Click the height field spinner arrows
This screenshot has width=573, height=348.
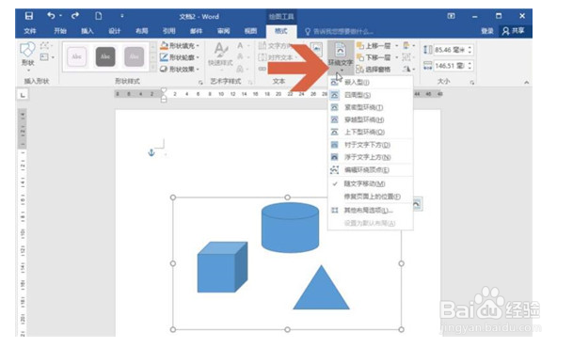click(470, 50)
